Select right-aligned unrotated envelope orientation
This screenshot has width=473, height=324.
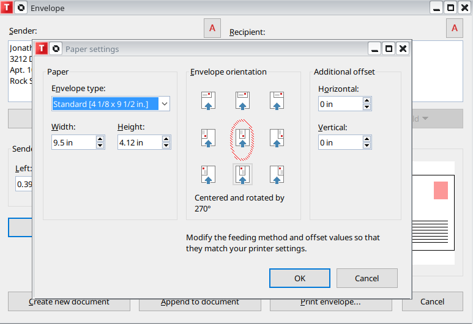[x=277, y=100]
